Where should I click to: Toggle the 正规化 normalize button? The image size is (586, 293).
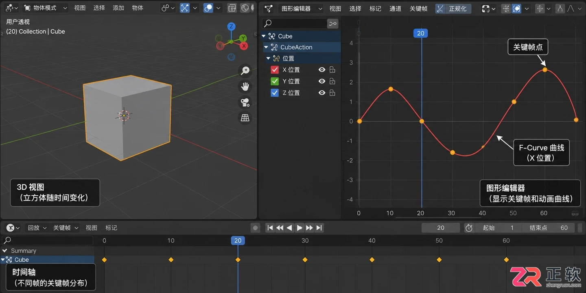pyautogui.click(x=453, y=9)
